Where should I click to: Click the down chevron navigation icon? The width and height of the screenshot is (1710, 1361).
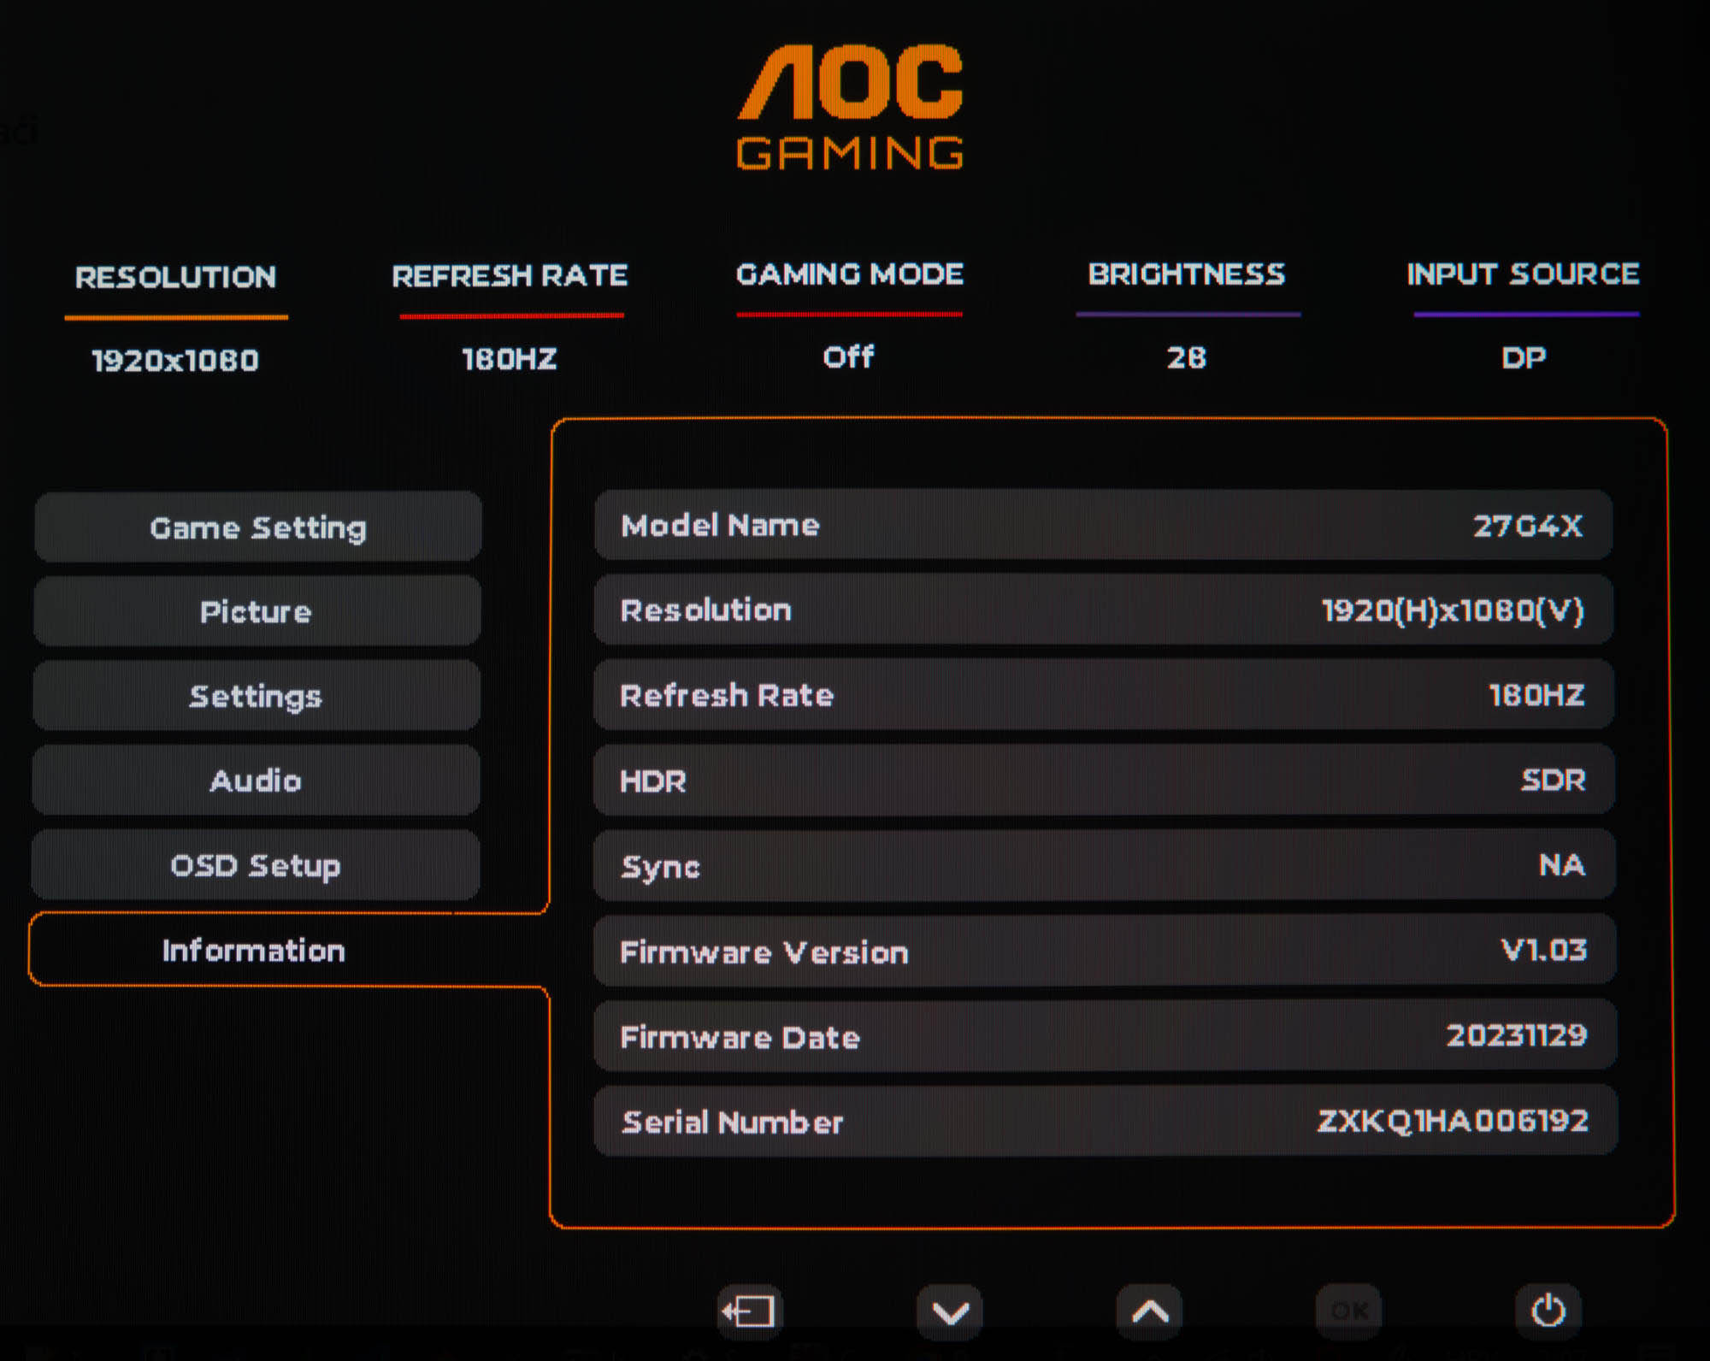click(950, 1311)
